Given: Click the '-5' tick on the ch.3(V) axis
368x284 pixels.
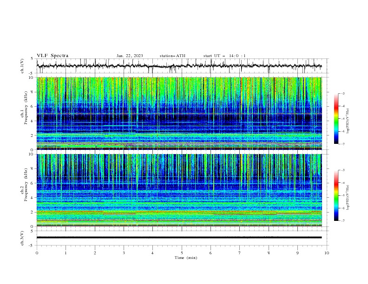Looking at the screenshot, I should tap(31, 245).
